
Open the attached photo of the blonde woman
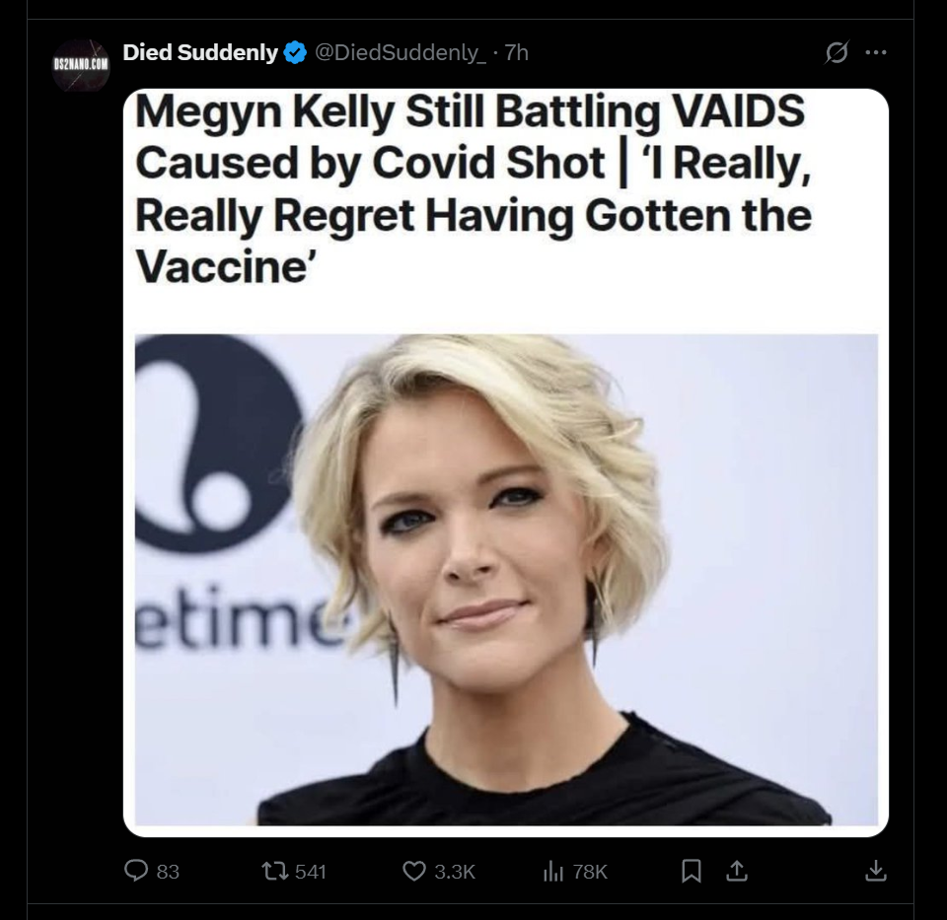coord(506,580)
